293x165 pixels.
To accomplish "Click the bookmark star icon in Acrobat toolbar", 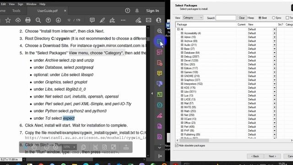I will click(x=8, y=20).
